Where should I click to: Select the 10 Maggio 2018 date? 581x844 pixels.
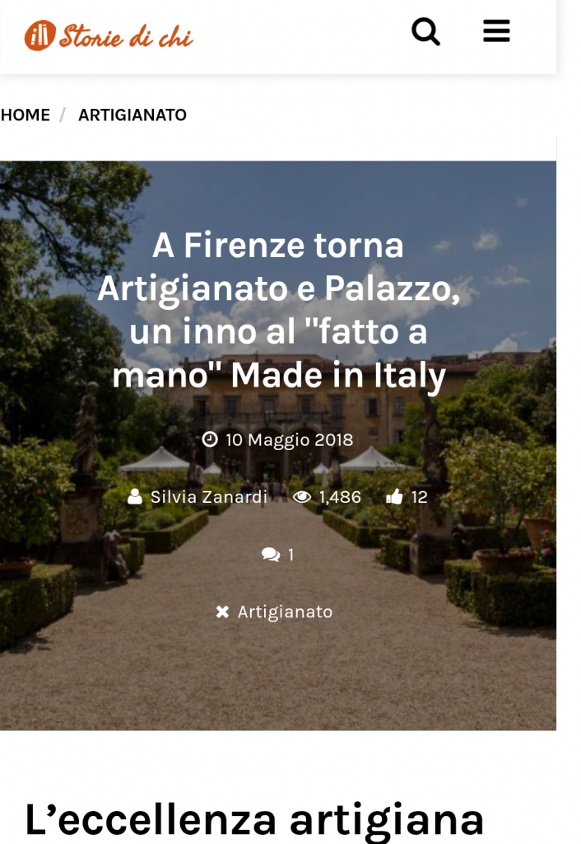coord(289,440)
